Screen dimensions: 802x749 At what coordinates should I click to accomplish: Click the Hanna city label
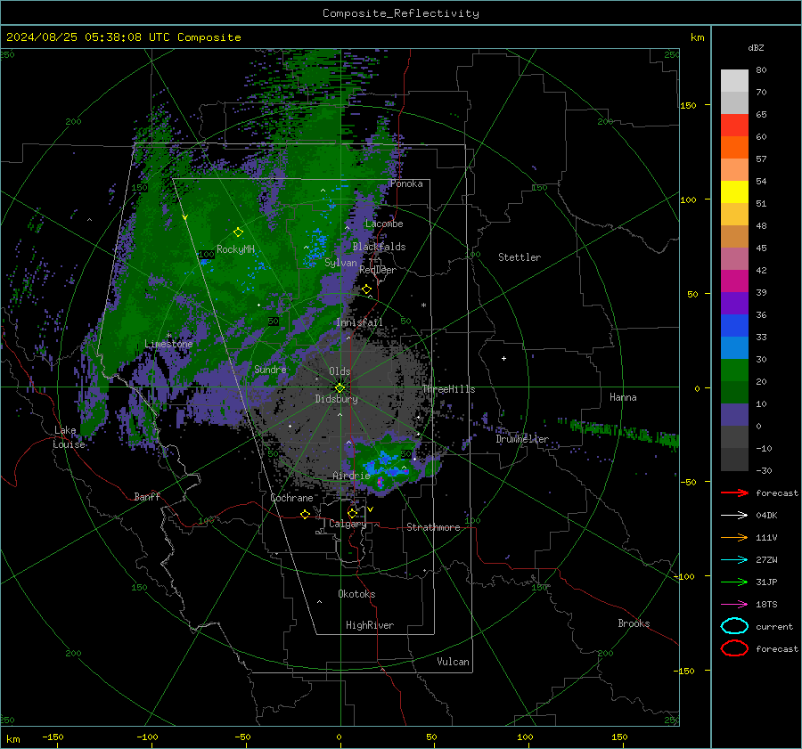(x=623, y=397)
